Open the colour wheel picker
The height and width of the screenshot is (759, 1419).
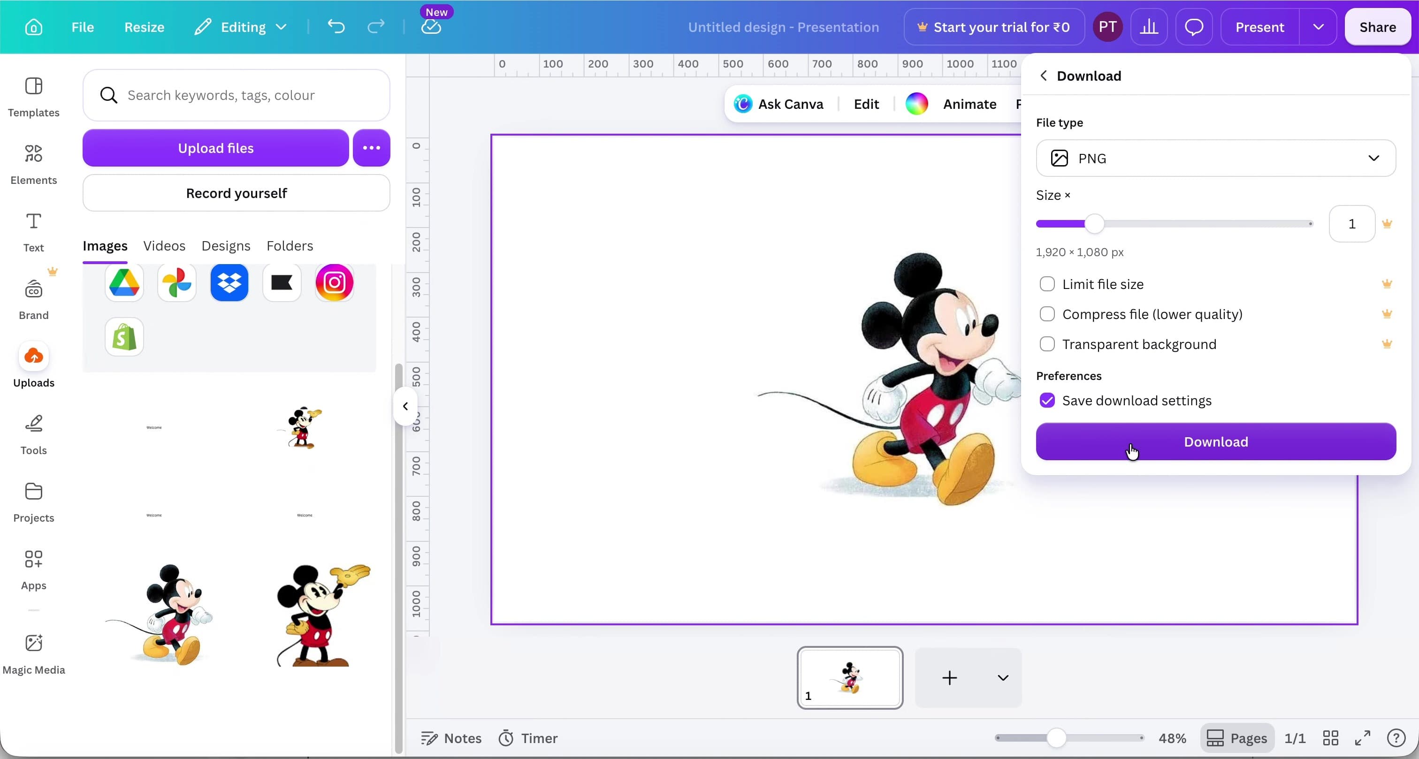pos(916,104)
